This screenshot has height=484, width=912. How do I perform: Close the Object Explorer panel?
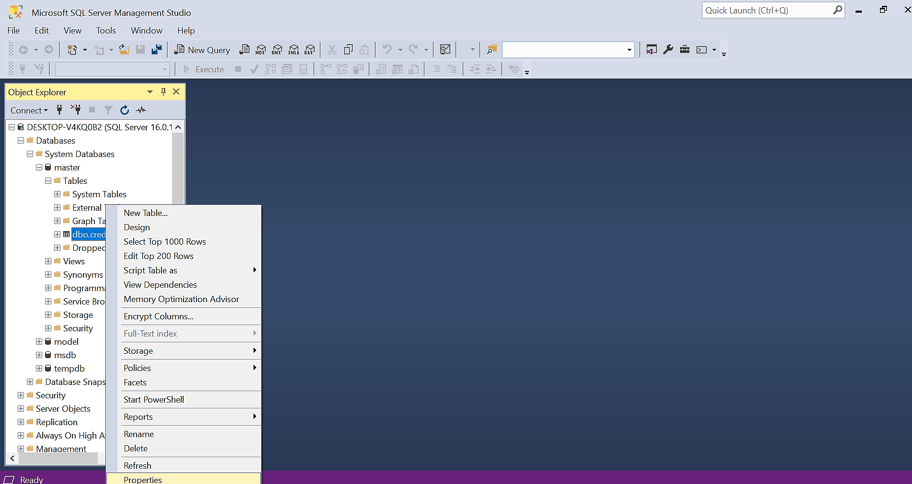tap(176, 92)
